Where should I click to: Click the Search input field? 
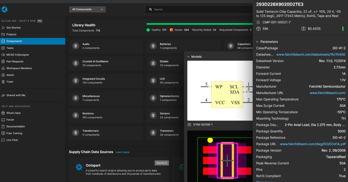pyautogui.click(x=200, y=9)
